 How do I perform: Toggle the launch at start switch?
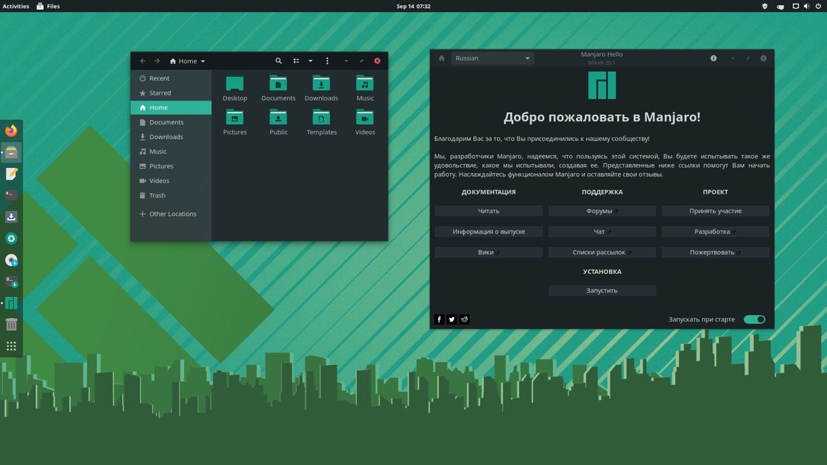754,319
